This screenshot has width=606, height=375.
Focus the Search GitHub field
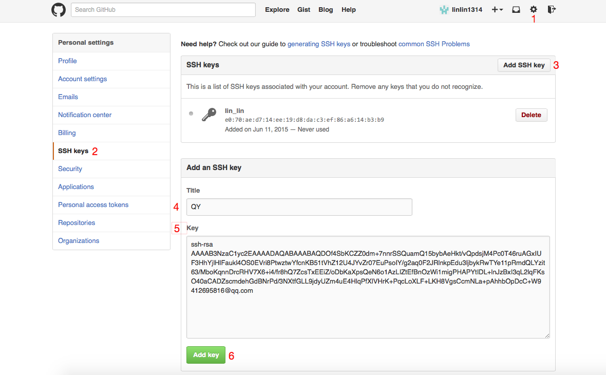163,10
